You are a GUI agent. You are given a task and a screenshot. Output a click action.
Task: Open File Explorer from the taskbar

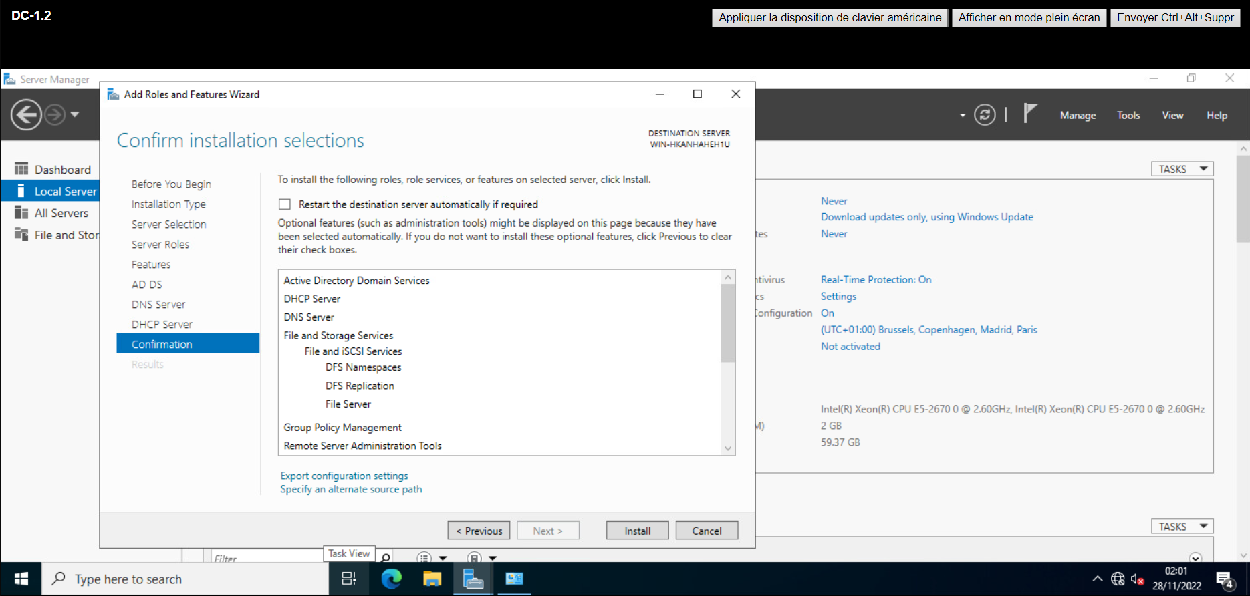(432, 579)
